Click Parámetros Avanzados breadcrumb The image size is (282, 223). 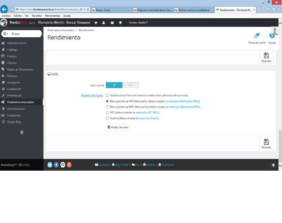(x=61, y=30)
